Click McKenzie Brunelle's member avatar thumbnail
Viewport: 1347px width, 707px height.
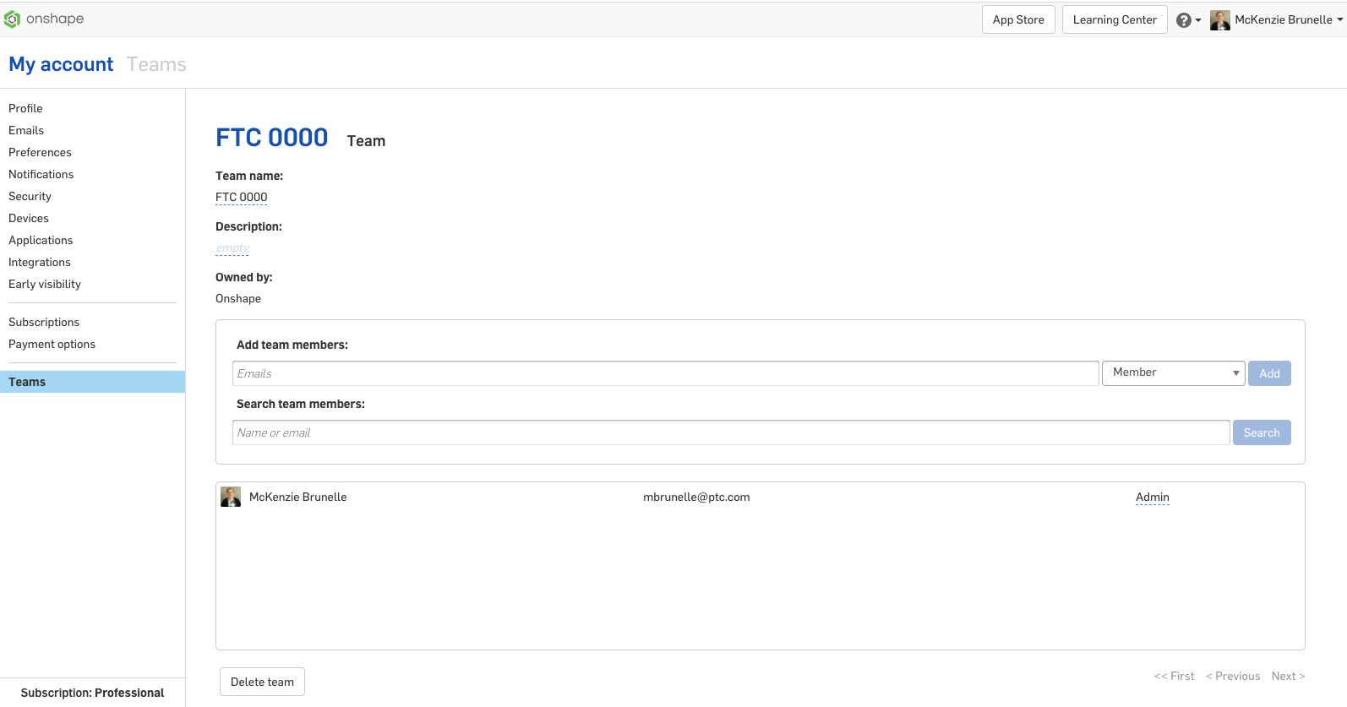click(231, 497)
